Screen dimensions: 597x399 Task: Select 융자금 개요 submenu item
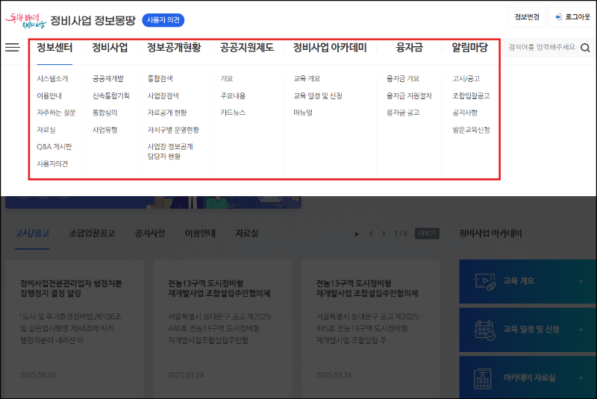coord(403,79)
